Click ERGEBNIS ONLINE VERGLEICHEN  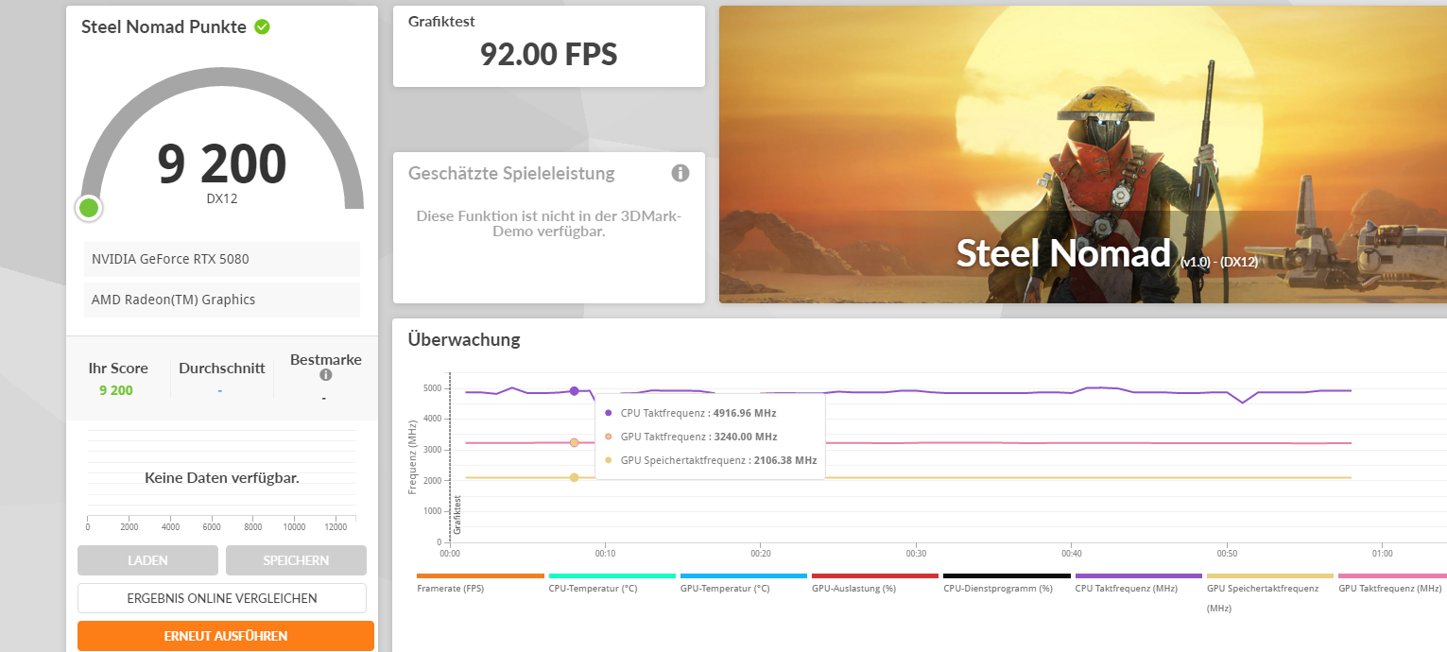click(222, 598)
